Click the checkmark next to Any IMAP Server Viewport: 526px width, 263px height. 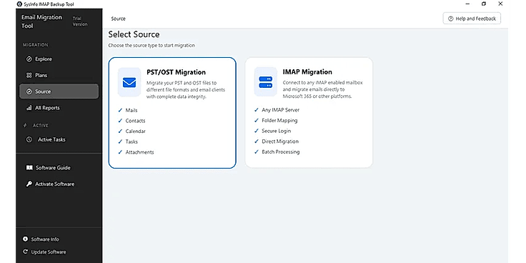tap(257, 109)
